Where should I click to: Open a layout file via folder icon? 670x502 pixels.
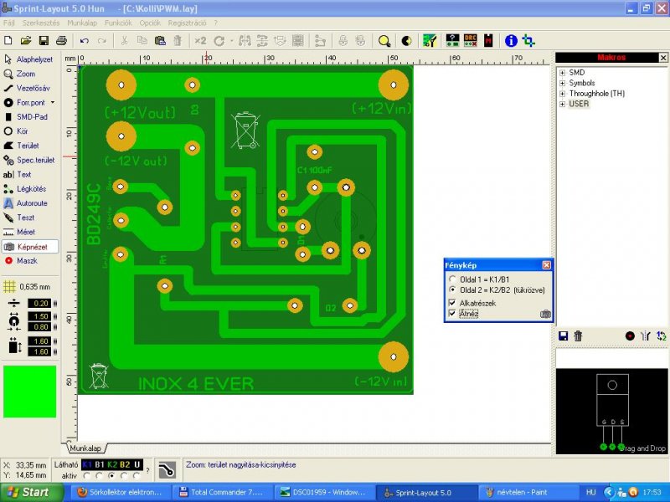click(26, 40)
